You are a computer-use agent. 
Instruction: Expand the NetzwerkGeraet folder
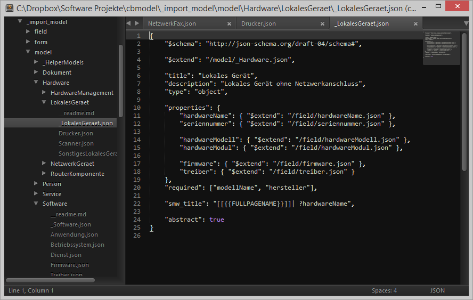(44, 163)
